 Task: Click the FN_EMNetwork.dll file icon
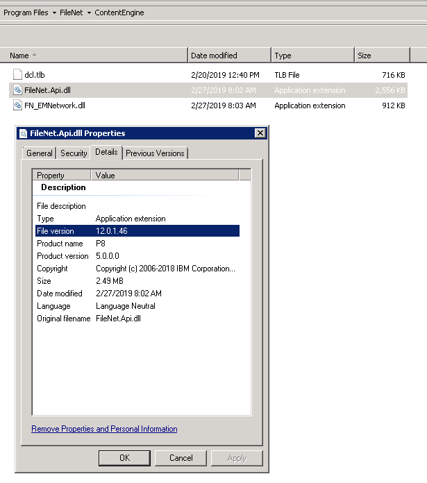point(17,105)
